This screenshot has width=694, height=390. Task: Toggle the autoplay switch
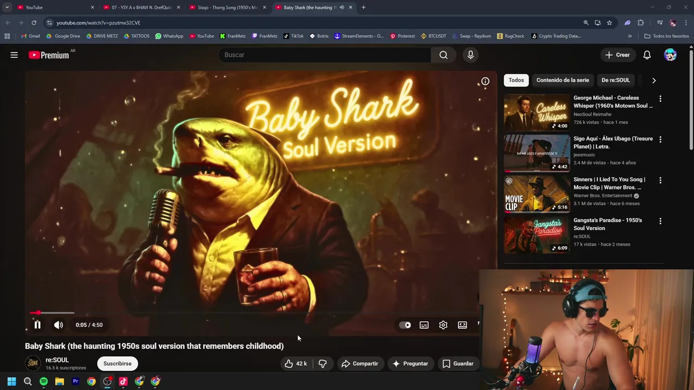coord(405,325)
